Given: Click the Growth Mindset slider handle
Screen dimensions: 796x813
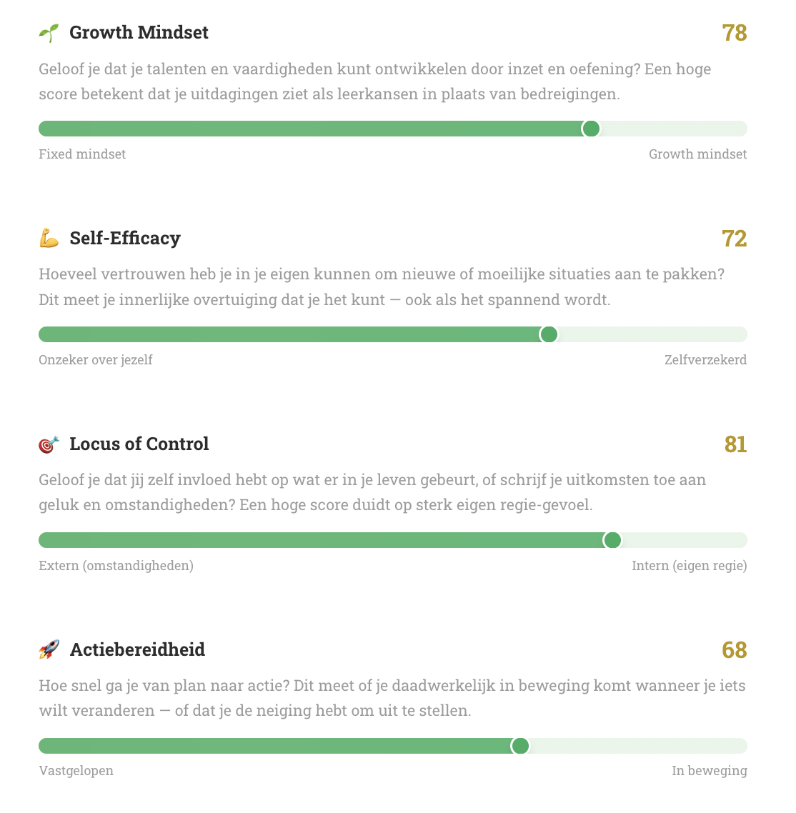Looking at the screenshot, I should (x=591, y=129).
